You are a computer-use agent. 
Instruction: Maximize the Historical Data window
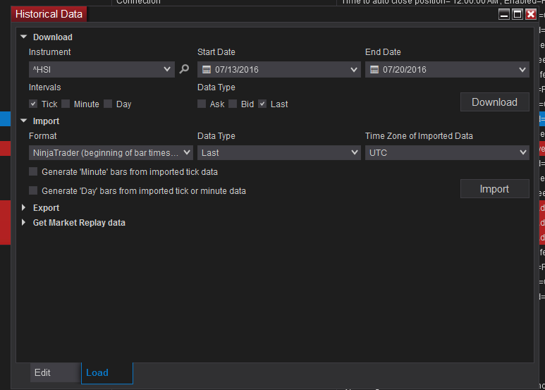[518, 14]
